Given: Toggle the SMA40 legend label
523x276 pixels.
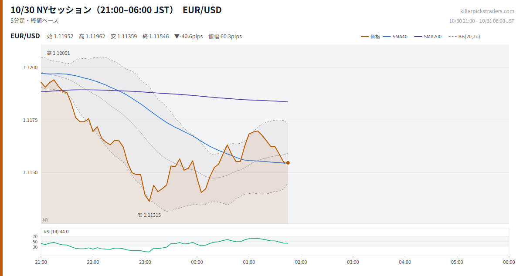Looking at the screenshot, I should (400, 37).
